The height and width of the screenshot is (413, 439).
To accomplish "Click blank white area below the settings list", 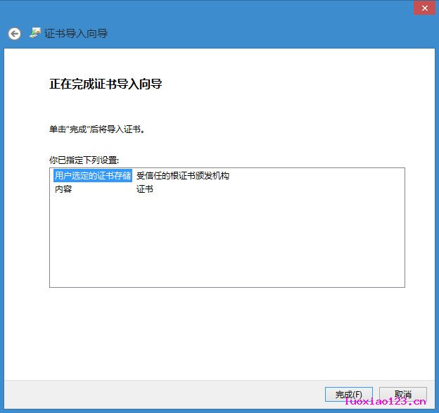I will (x=225, y=331).
